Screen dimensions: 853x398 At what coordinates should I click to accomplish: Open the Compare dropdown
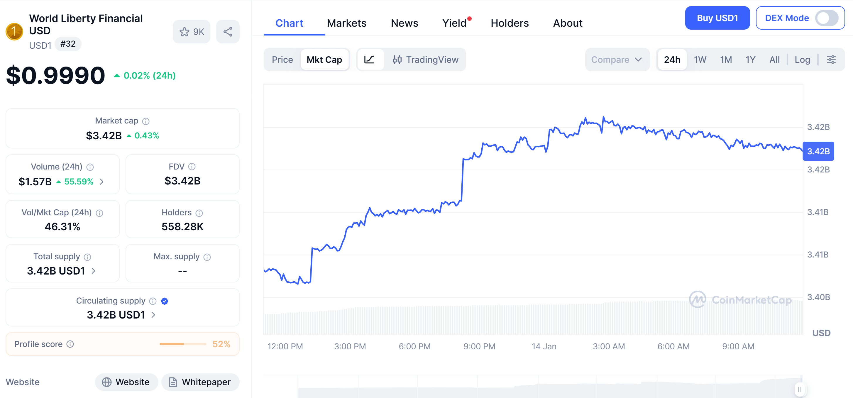point(617,60)
